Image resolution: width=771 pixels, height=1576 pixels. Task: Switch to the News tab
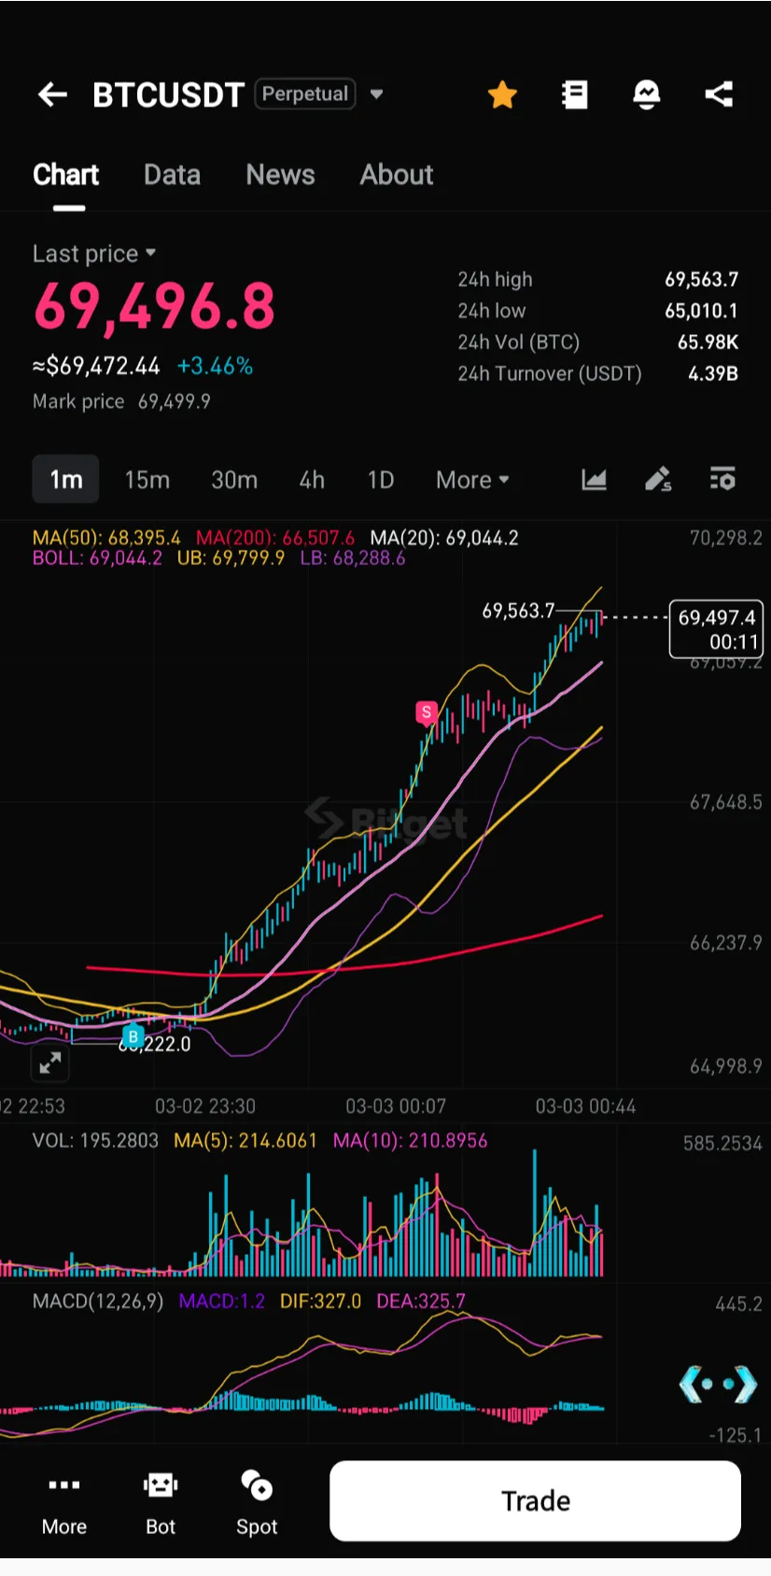(x=280, y=175)
